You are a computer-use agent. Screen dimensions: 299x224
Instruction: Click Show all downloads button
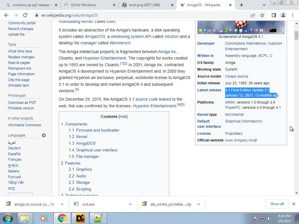point(277,204)
